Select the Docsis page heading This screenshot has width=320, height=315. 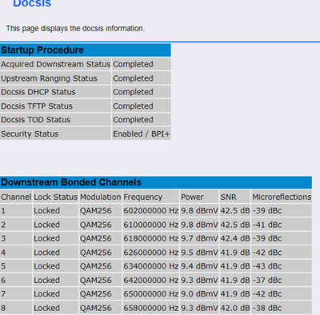[x=32, y=3]
